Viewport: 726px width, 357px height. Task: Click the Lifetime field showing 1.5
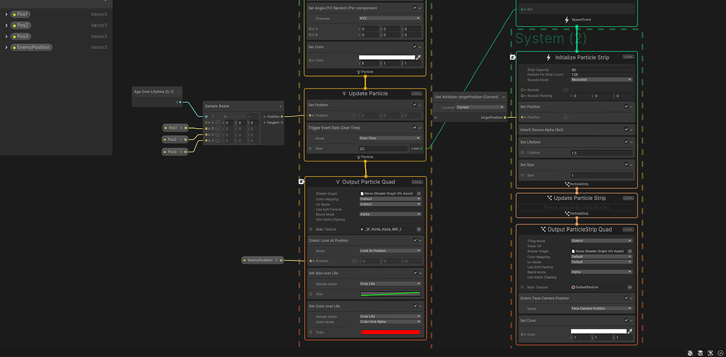[x=601, y=152]
